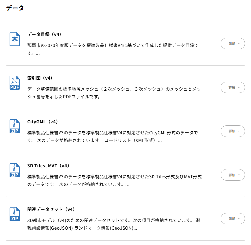Viewport: 251px width, 245px height.
Task: Expand the 詳細 dropdown for 索引図（v4）
Action: 233,87
